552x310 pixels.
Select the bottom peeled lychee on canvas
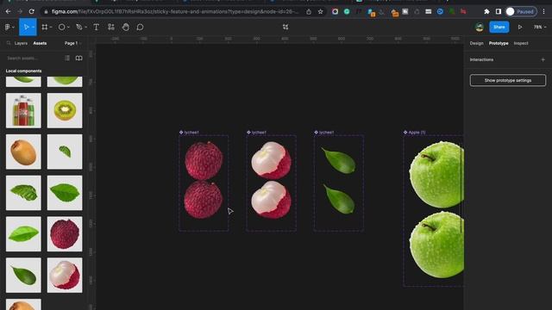[x=271, y=200]
